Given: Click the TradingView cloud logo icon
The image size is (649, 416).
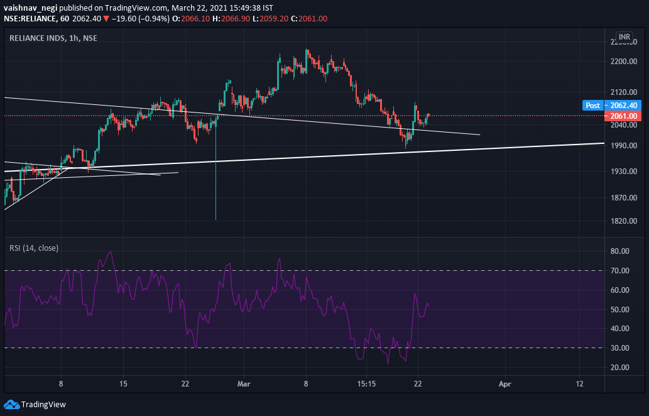Looking at the screenshot, I should tap(11, 405).
